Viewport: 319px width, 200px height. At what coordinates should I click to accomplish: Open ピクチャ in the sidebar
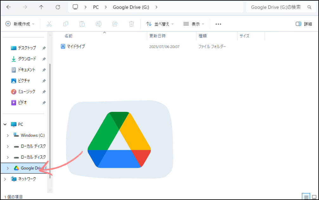tap(24, 81)
